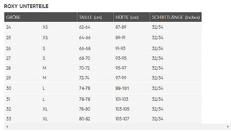Click the ROXY UNTERTEILE heading
The width and height of the screenshot is (231, 133).
[26, 6]
